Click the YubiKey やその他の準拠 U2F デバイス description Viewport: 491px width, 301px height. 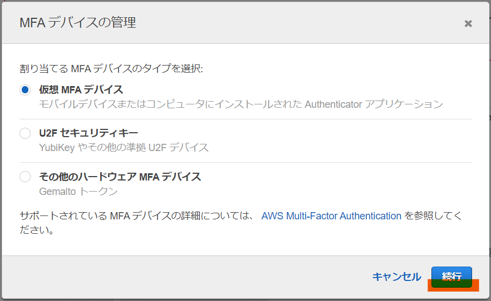coord(124,147)
